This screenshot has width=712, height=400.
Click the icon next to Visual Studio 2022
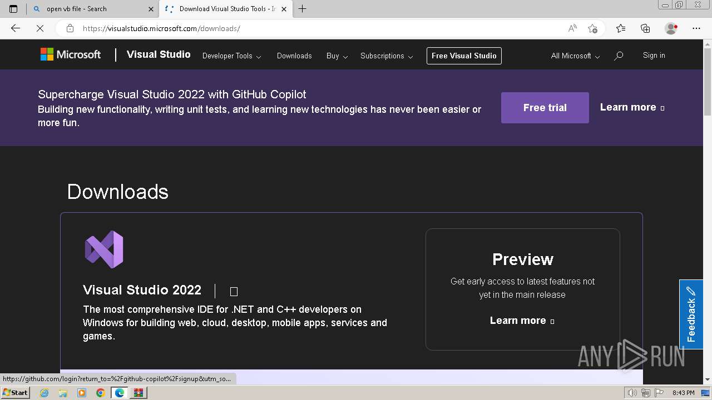point(234,292)
